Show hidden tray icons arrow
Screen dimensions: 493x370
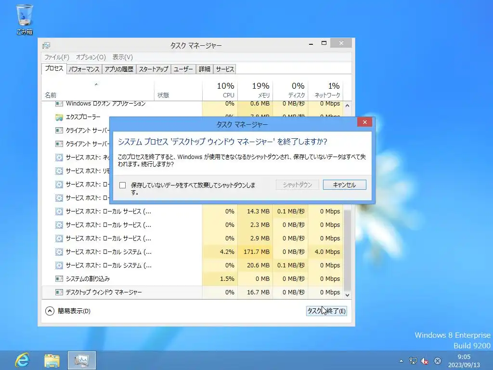(401, 361)
